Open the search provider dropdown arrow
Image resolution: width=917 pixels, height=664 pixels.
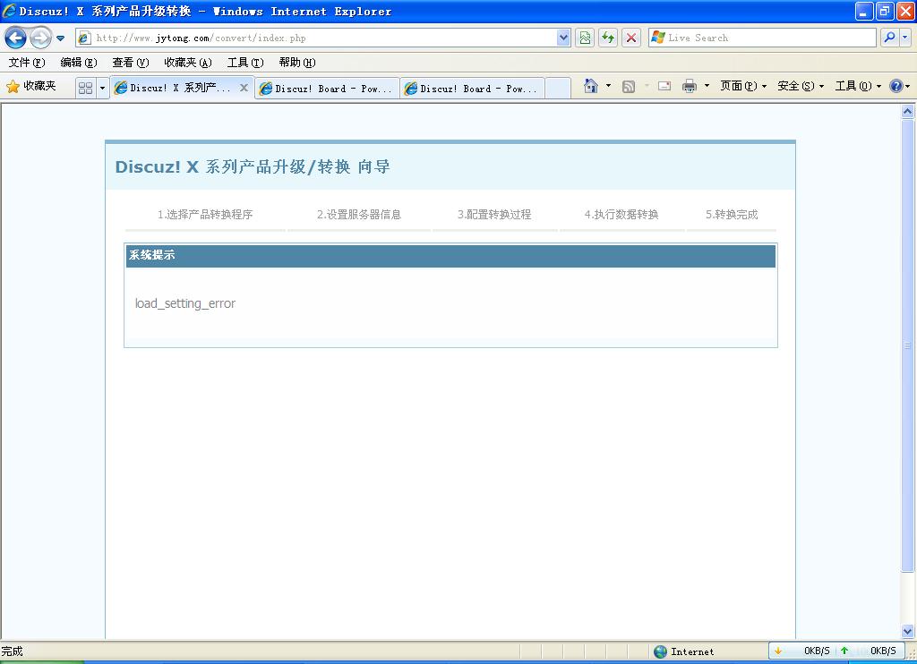point(904,38)
